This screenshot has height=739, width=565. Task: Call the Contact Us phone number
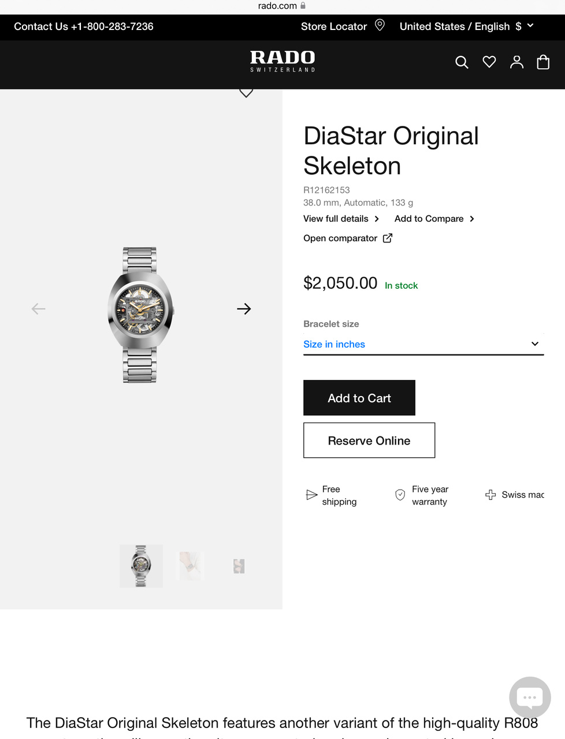(84, 27)
